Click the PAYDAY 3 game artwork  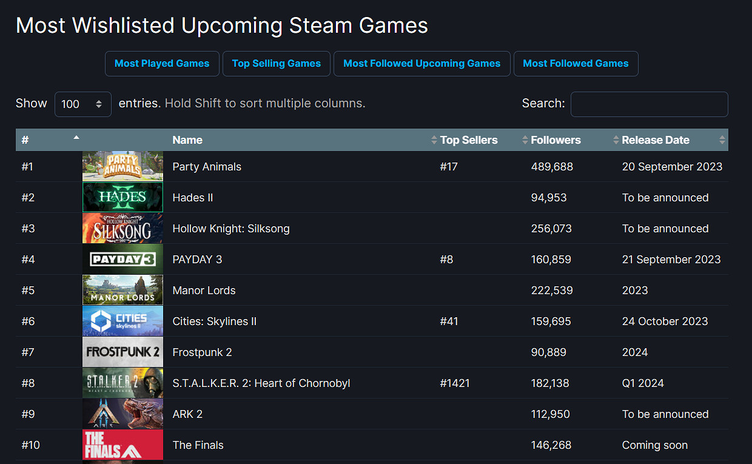[x=123, y=259]
